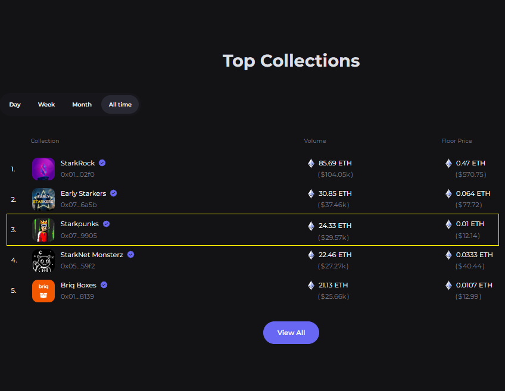Image resolution: width=505 pixels, height=391 pixels.
Task: Click StarkRock verified badge
Action: pyautogui.click(x=102, y=163)
